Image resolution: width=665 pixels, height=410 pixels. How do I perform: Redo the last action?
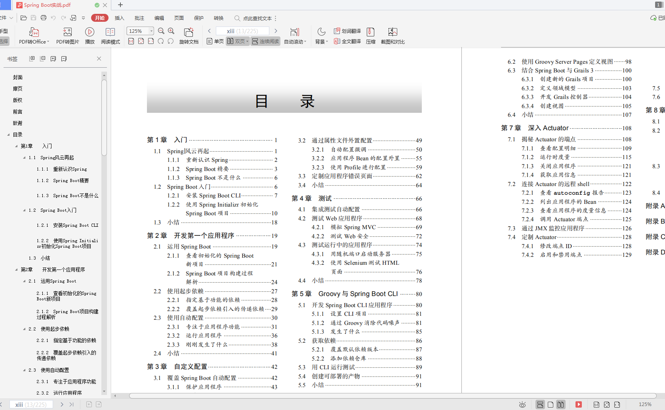click(x=63, y=18)
